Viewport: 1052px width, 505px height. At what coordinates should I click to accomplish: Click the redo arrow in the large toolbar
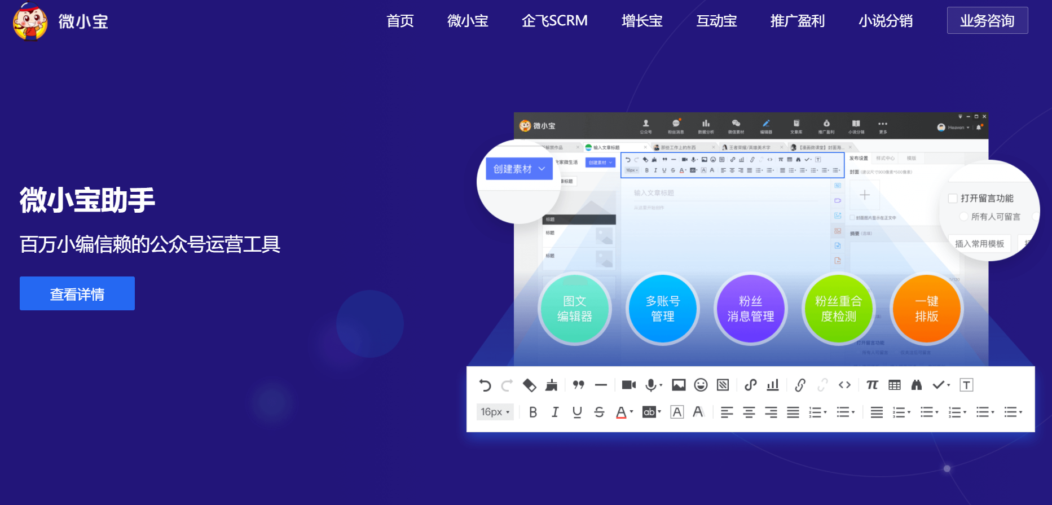point(507,385)
